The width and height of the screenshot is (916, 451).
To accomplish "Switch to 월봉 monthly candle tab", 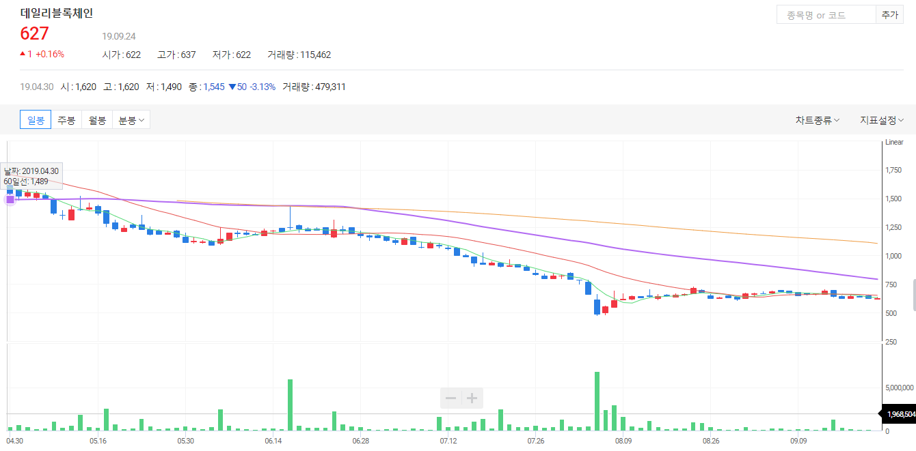I will coord(97,120).
